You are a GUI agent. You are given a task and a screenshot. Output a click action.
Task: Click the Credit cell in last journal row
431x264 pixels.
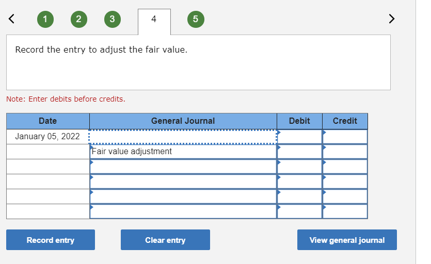point(345,211)
